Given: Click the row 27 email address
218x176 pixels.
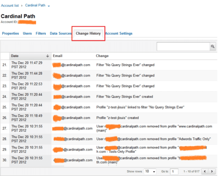Looking at the screenshot, I should (72, 128).
